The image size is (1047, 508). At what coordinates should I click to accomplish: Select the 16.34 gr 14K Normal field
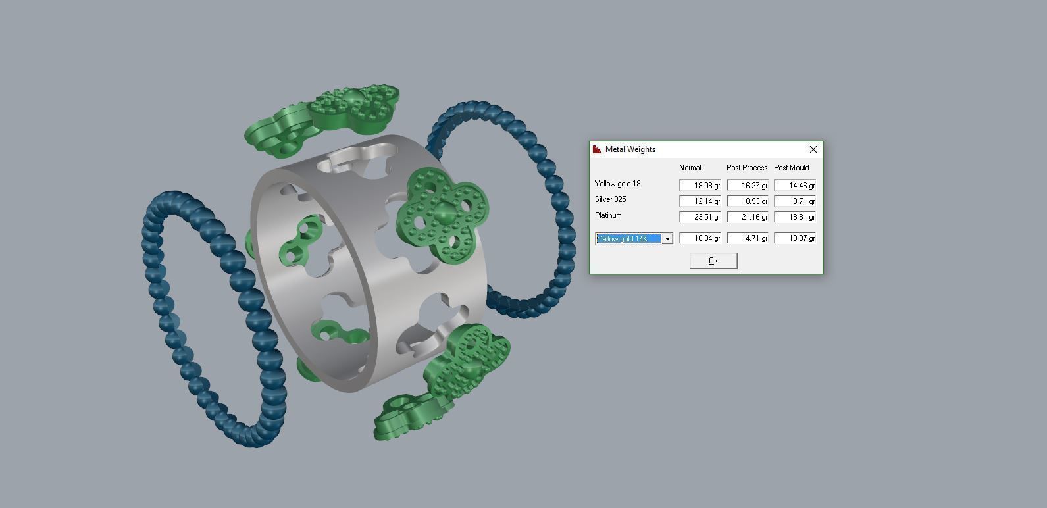700,238
